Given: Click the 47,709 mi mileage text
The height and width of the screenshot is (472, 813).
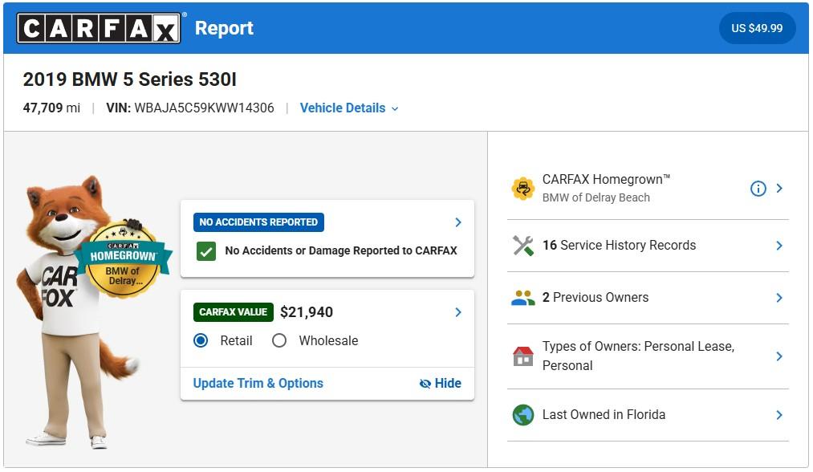Looking at the screenshot, I should [x=51, y=108].
